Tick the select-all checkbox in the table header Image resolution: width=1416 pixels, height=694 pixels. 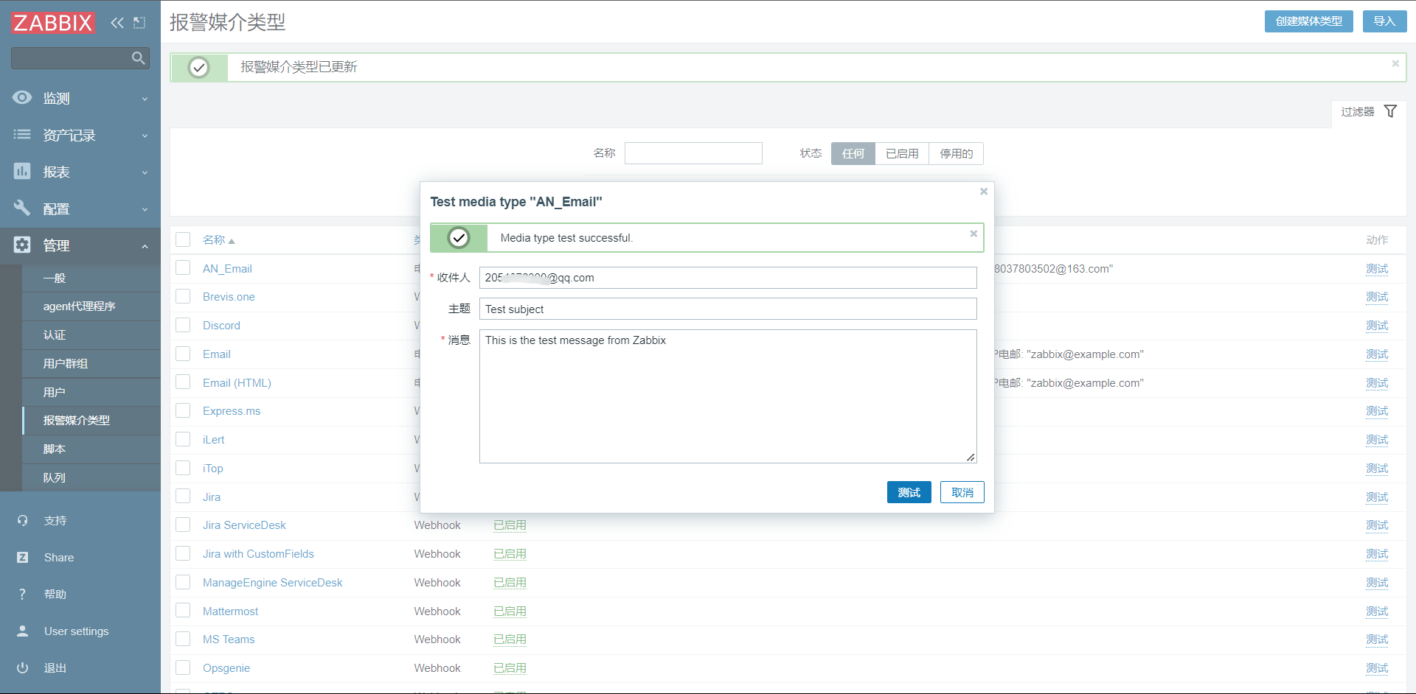[183, 239]
